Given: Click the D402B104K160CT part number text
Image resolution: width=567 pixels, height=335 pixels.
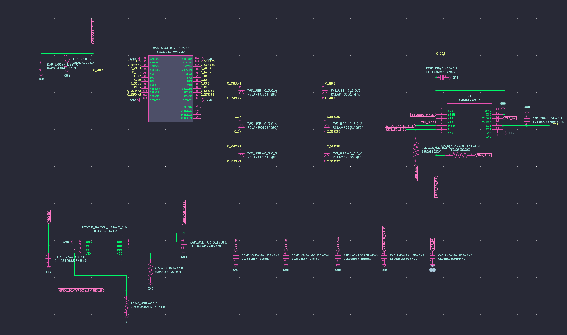Looking at the screenshot, I should coord(62,68).
